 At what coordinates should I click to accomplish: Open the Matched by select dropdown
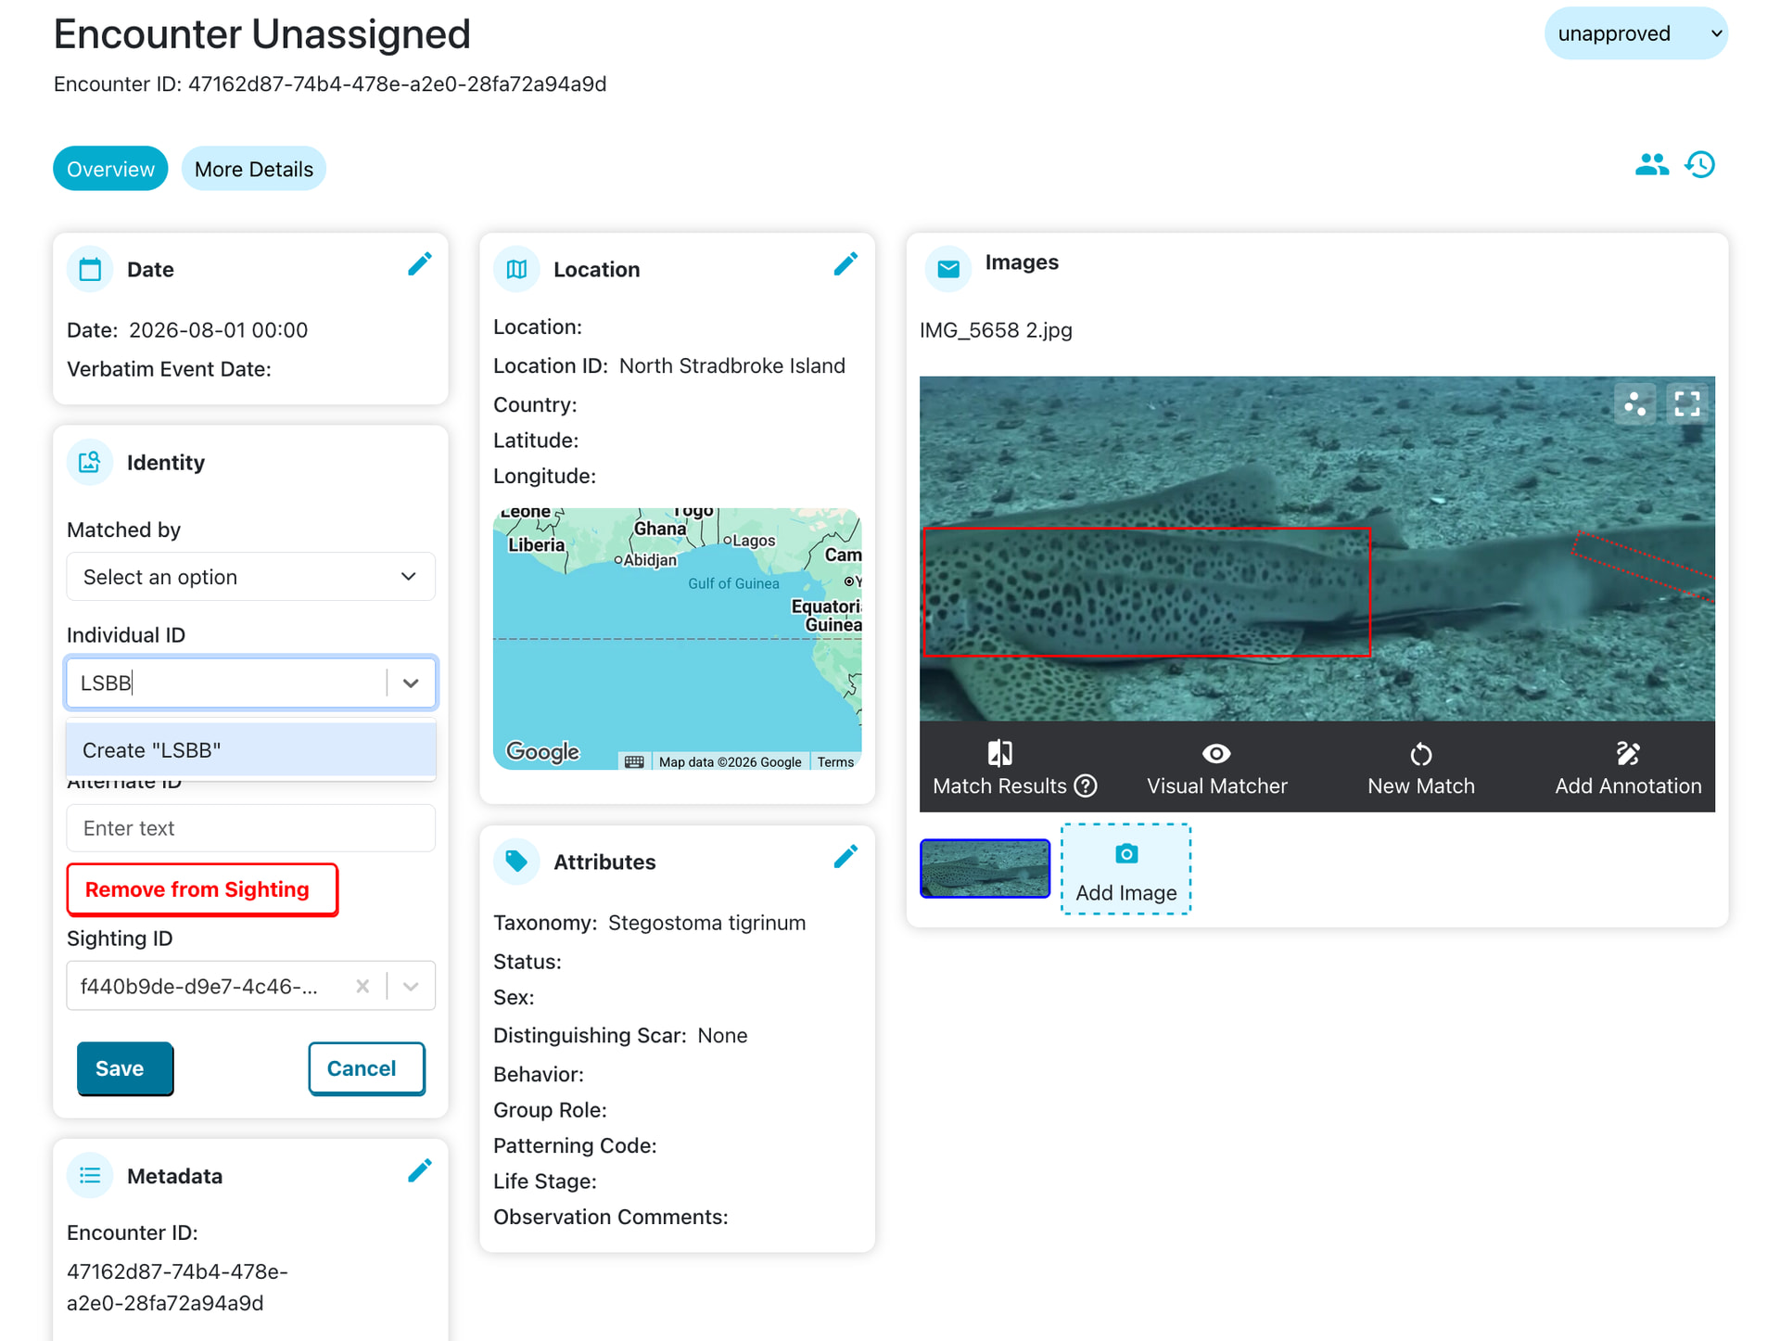(251, 577)
